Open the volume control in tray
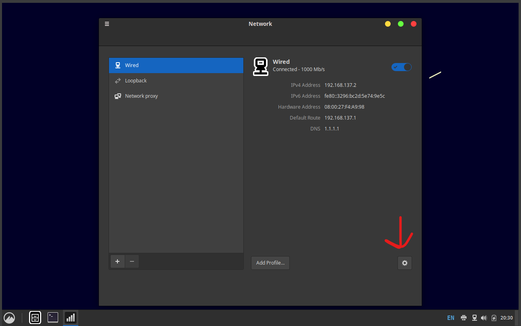This screenshot has width=521, height=326. pos(484,318)
